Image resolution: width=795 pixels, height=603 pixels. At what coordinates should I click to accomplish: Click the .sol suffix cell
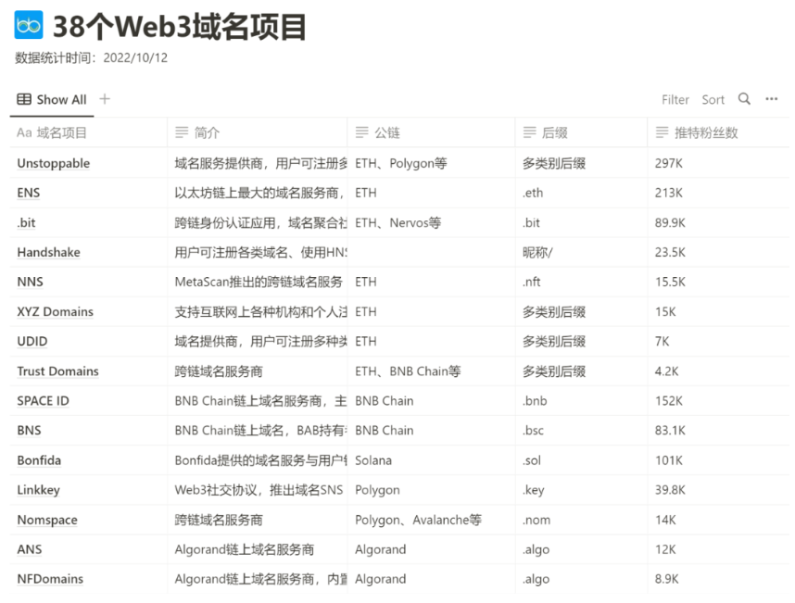coord(582,460)
